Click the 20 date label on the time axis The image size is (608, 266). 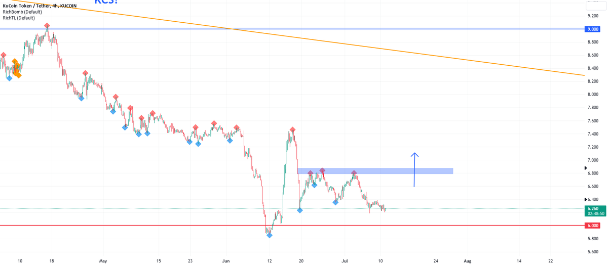(x=301, y=261)
